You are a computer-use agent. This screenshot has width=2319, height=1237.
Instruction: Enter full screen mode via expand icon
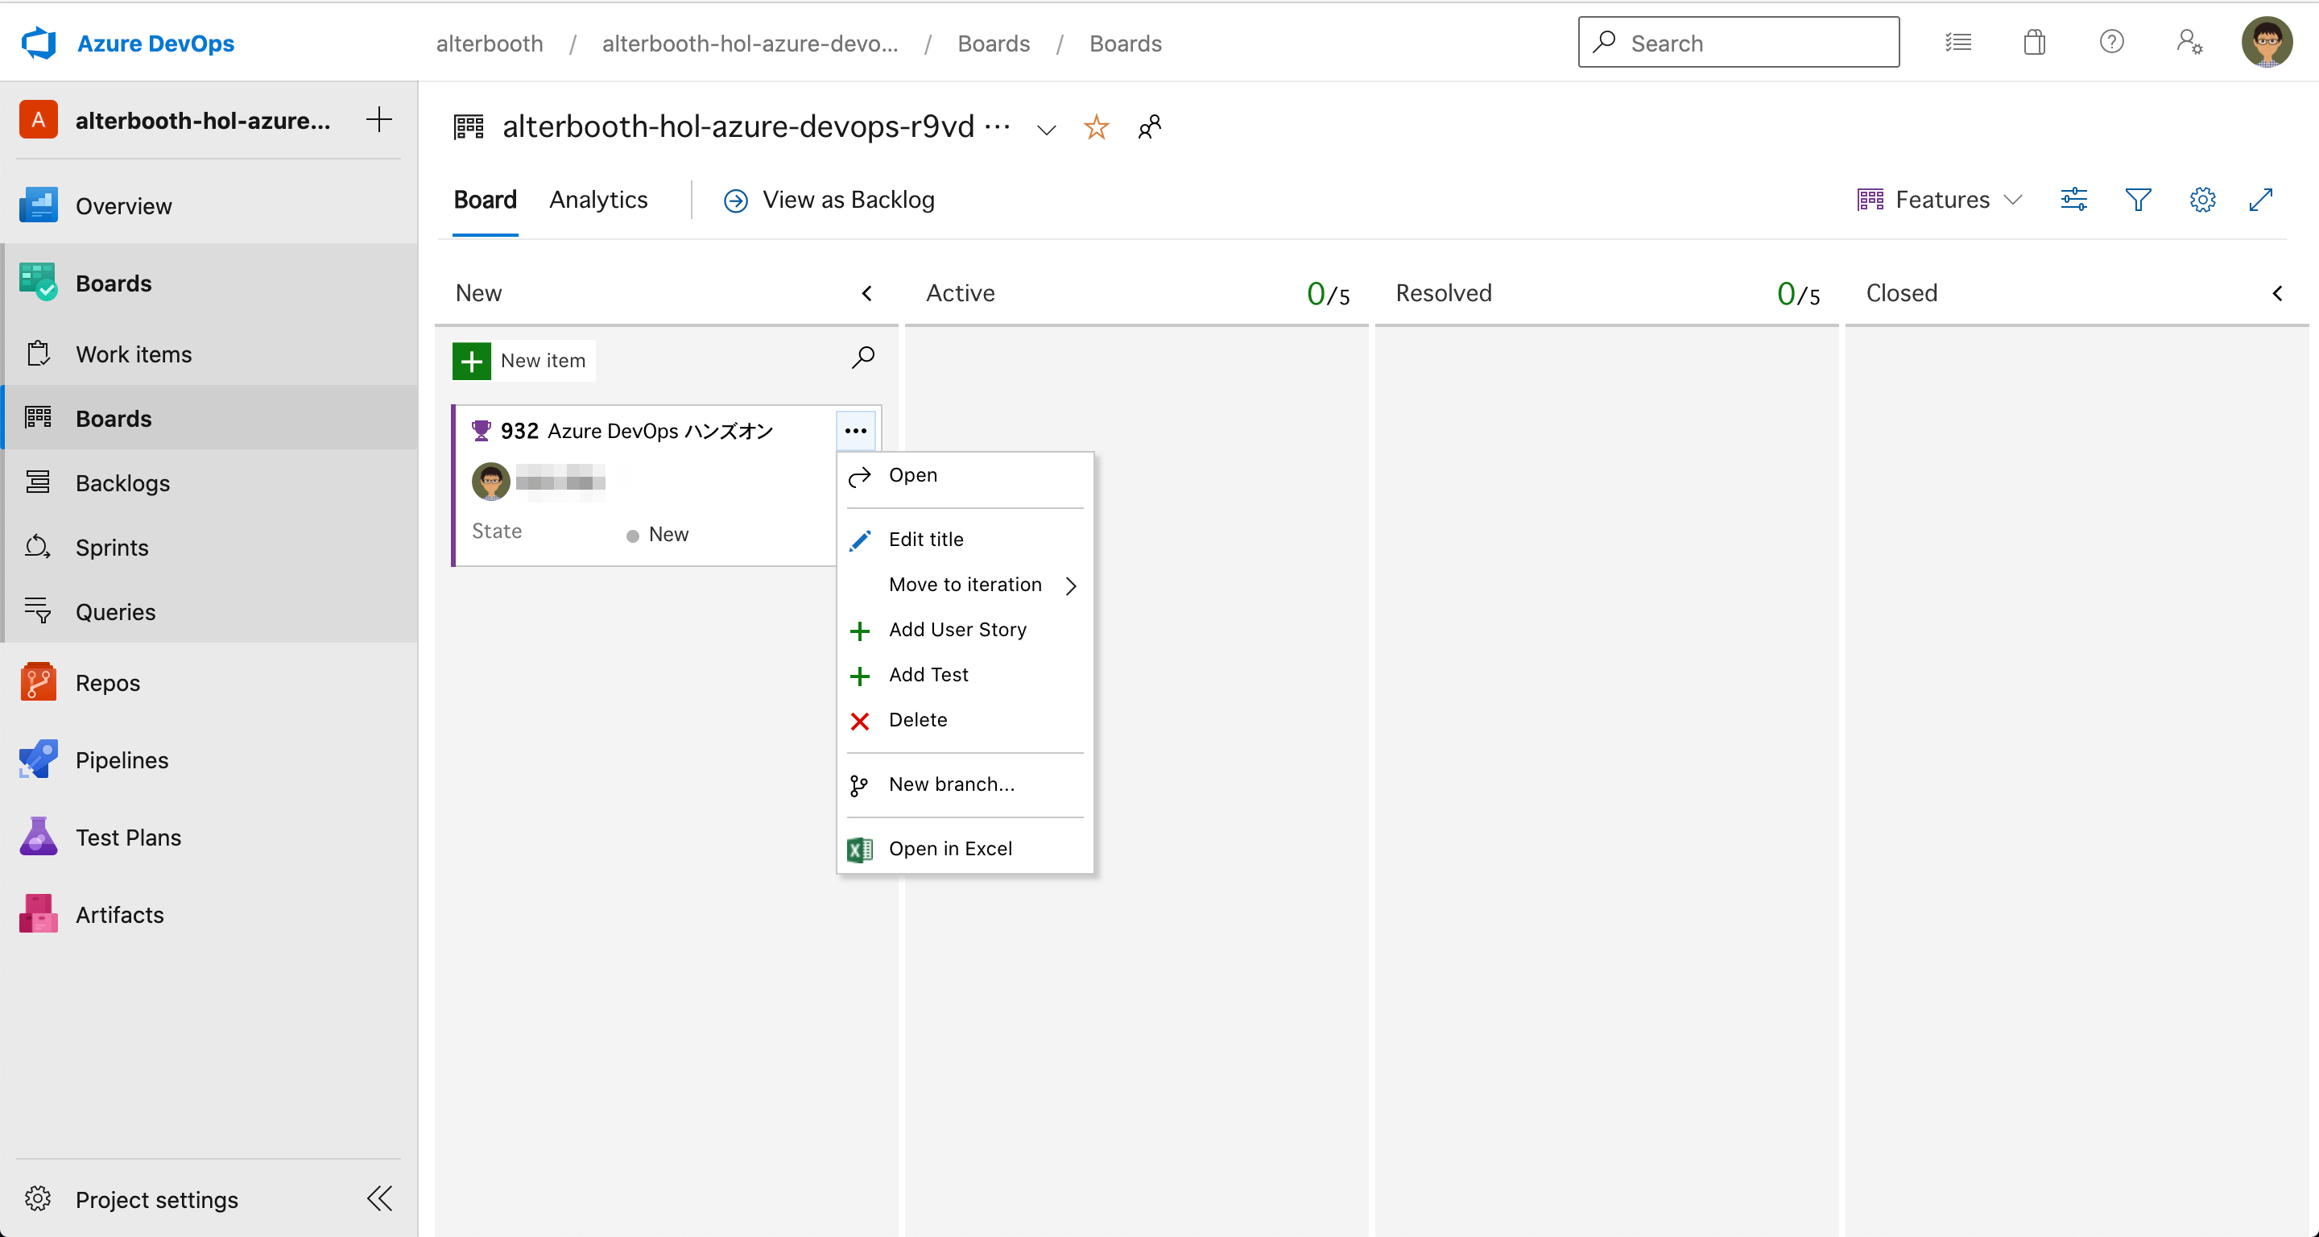click(x=2260, y=199)
